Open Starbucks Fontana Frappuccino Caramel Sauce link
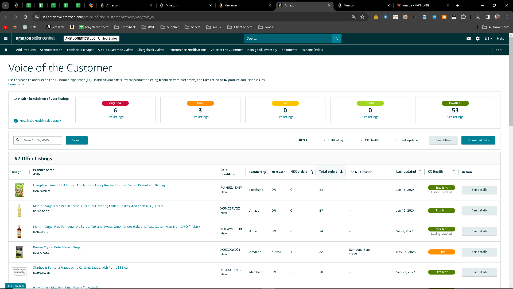The height and width of the screenshot is (289, 513). click(80, 268)
